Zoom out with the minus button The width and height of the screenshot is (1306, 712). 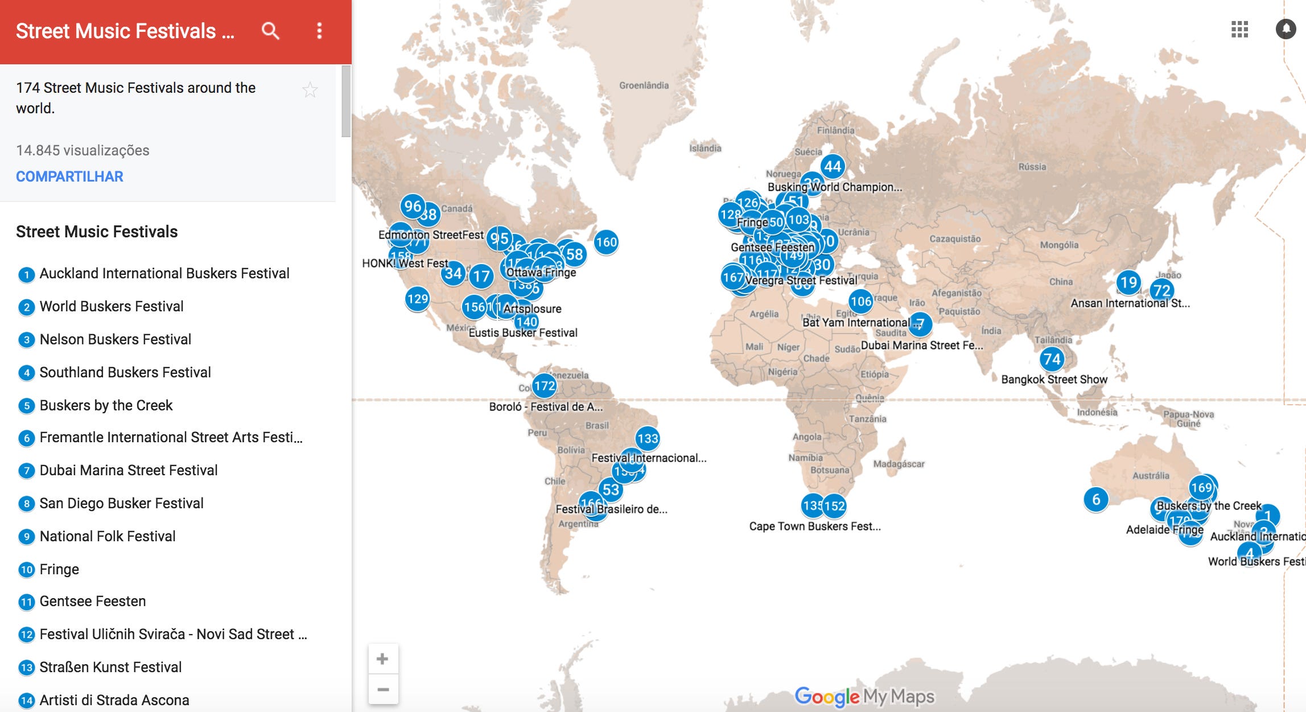[x=383, y=689]
